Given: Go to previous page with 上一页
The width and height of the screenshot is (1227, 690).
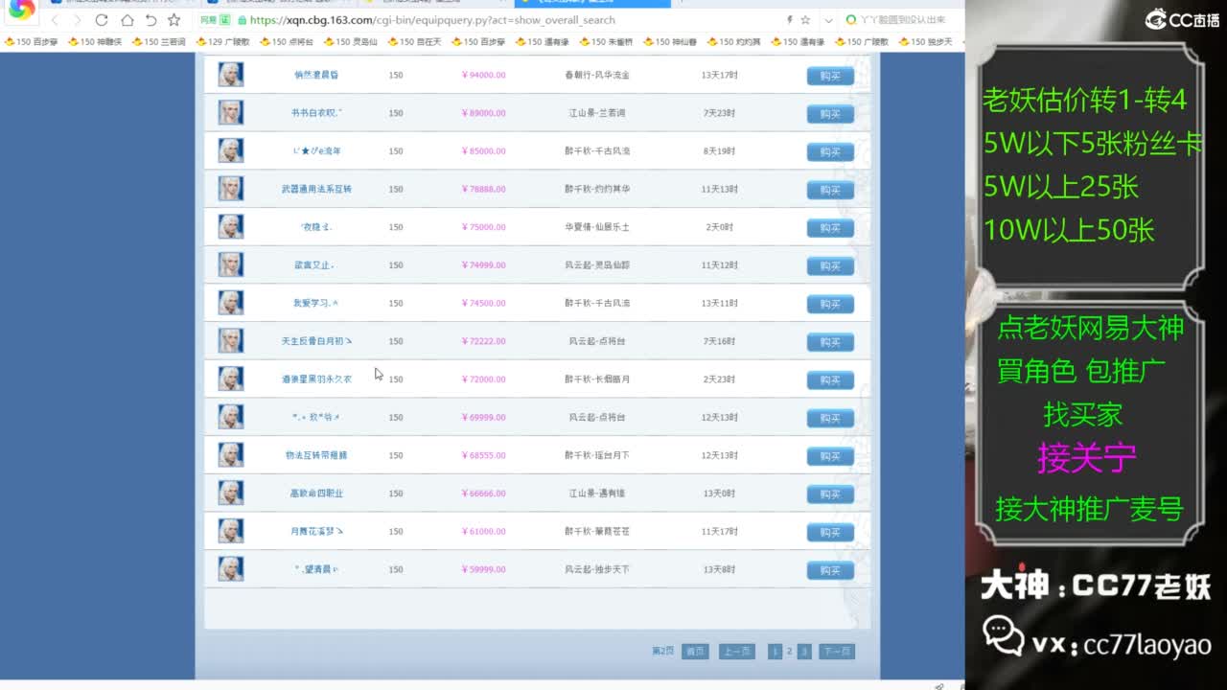Looking at the screenshot, I should coord(736,652).
